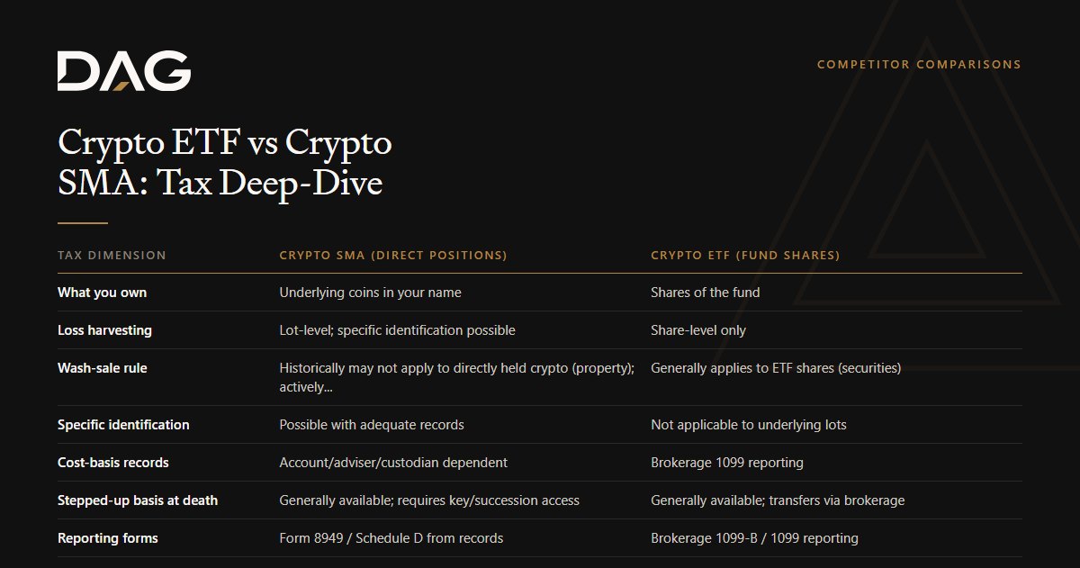Select the 'Reporting forms' row label
Screen dimensions: 1080x568
(x=107, y=538)
